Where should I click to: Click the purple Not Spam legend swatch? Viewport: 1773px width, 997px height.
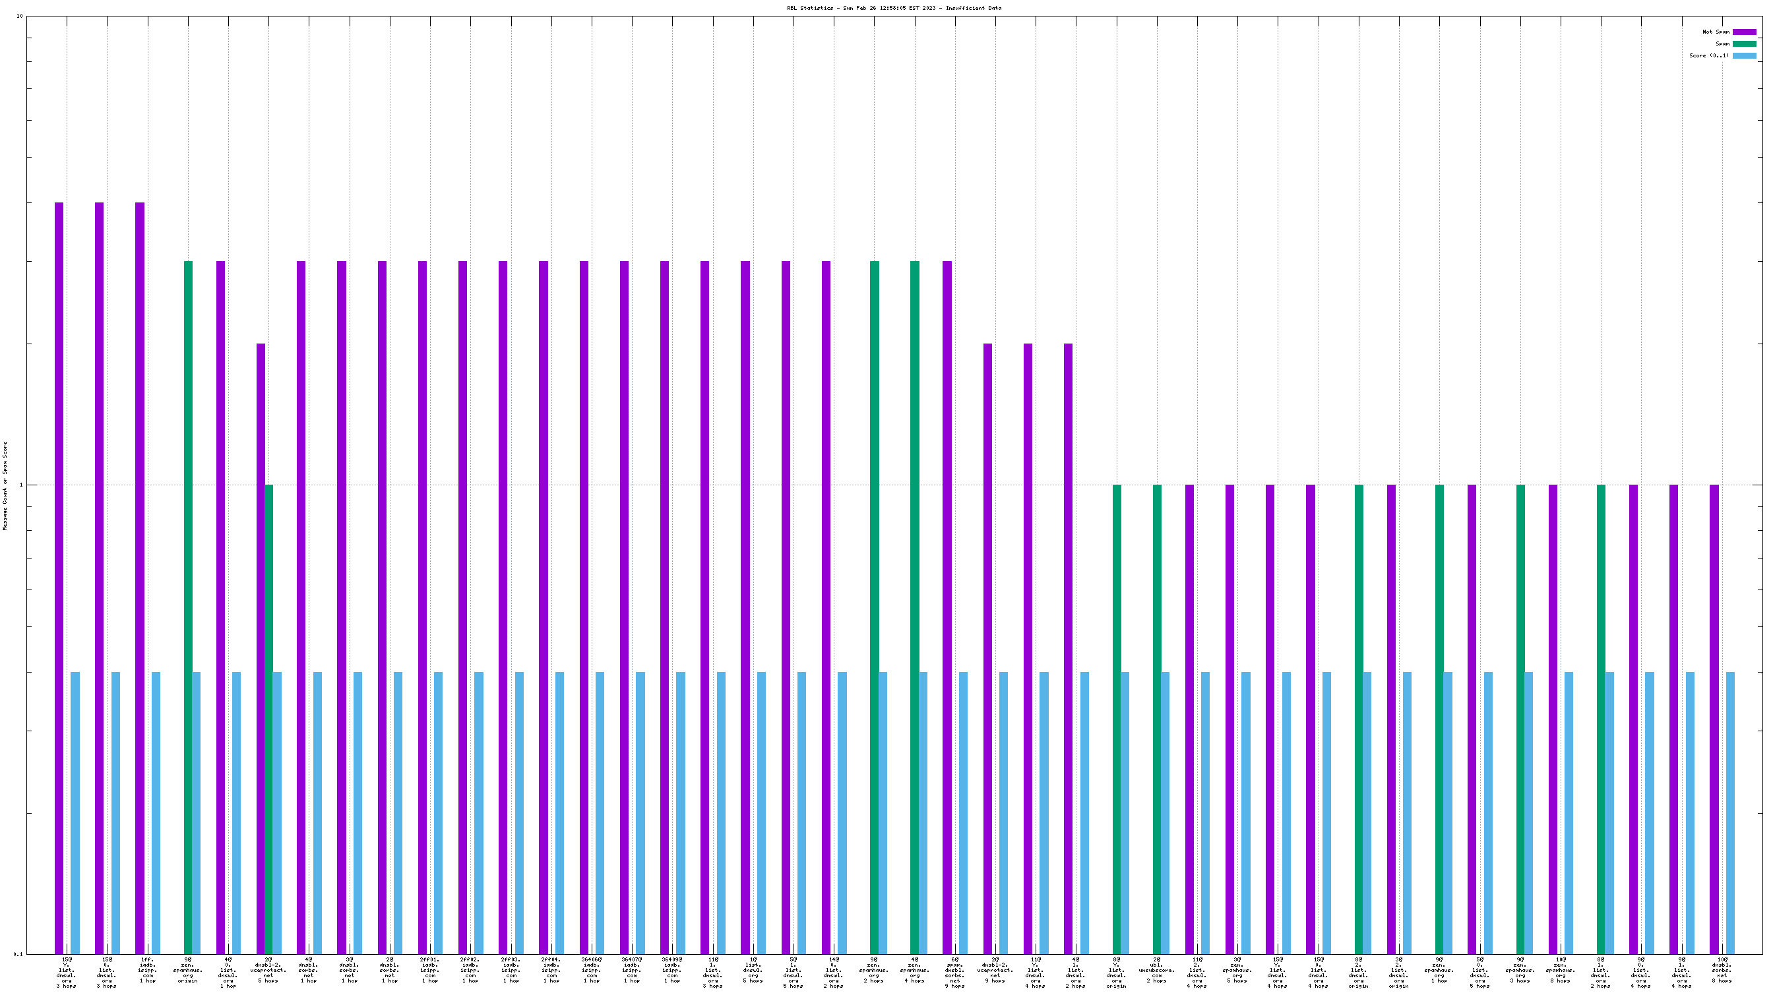click(1743, 32)
